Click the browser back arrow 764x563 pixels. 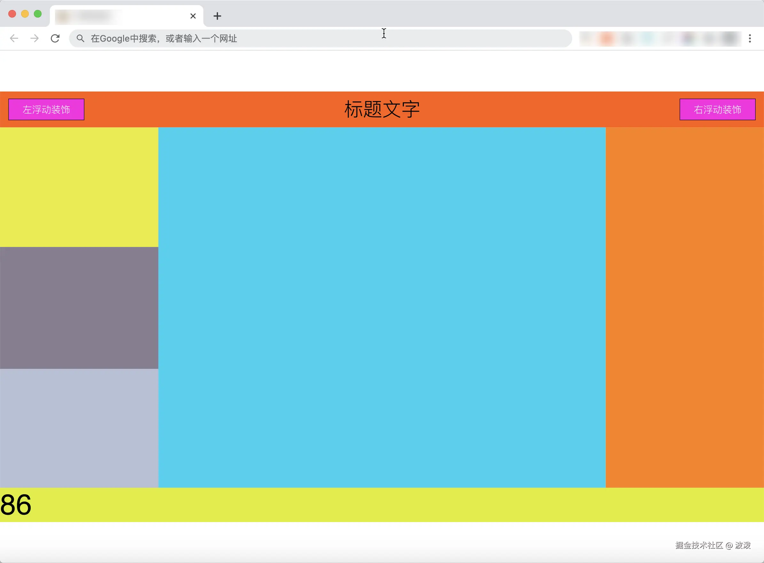[x=14, y=38]
